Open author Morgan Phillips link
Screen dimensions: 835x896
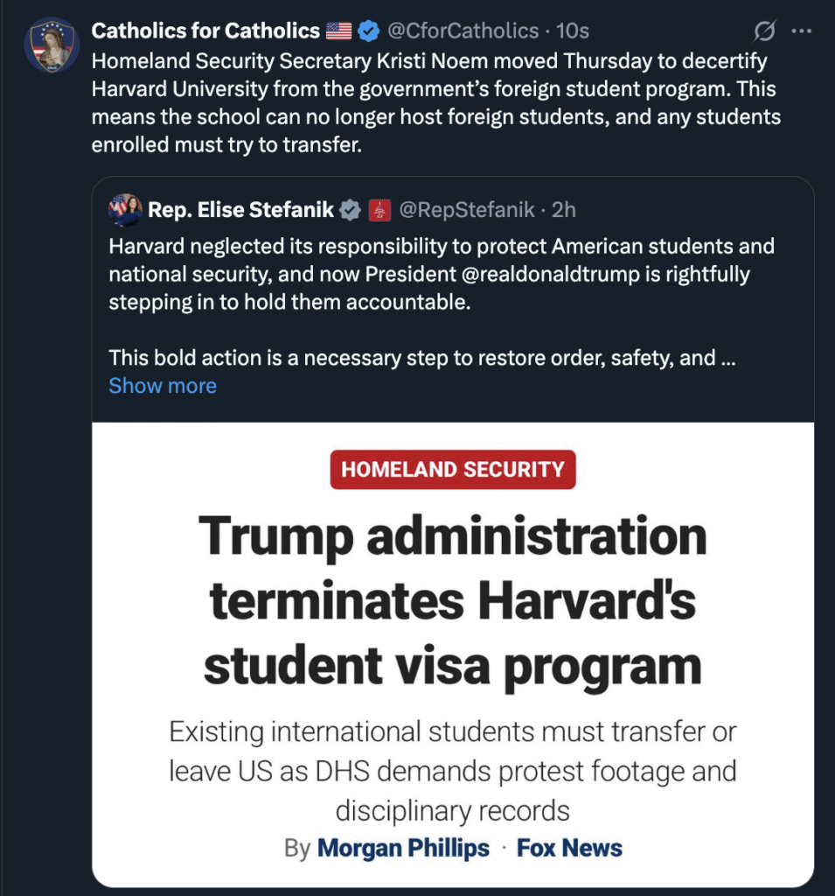[403, 848]
